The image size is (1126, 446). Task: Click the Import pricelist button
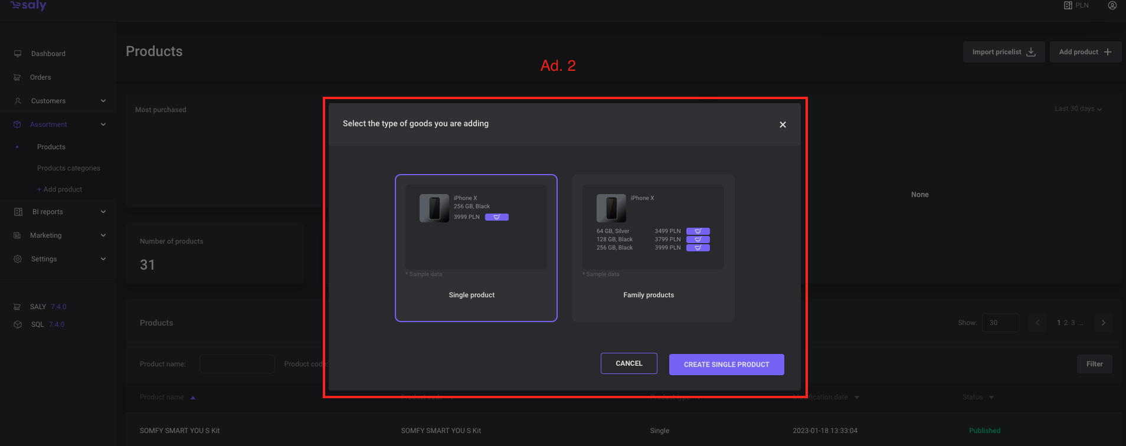pyautogui.click(x=1003, y=52)
